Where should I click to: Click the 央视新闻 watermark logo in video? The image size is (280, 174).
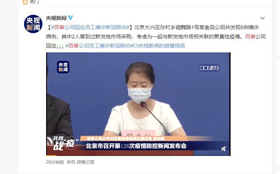[63, 67]
